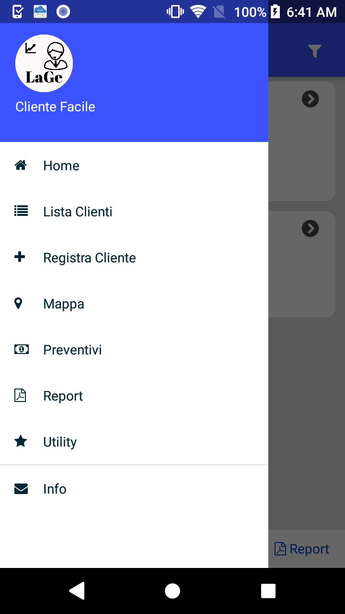Tap the Android back navigation button
Viewport: 345px width, 614px height.
coord(77,591)
